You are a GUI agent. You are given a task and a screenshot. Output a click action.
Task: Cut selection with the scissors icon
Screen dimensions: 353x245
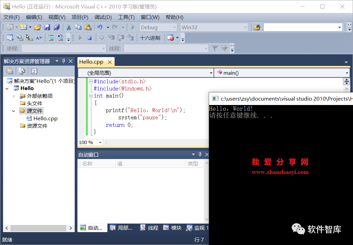point(69,27)
